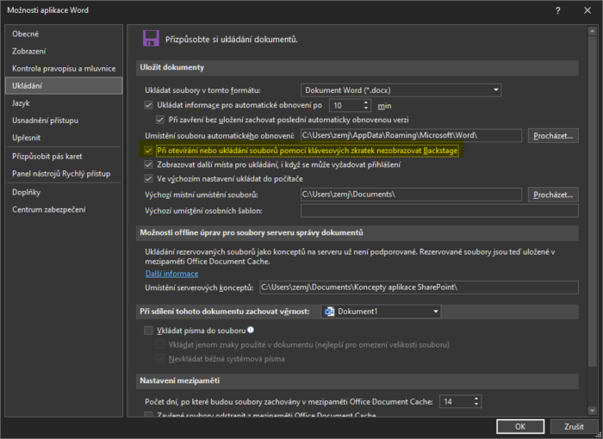Click the Word document icon beside Dokument1
Viewport: 603px width, 439px height.
[x=329, y=312]
